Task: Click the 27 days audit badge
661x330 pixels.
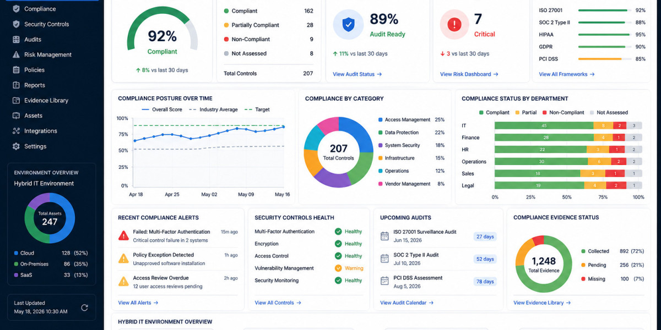Action: (485, 237)
